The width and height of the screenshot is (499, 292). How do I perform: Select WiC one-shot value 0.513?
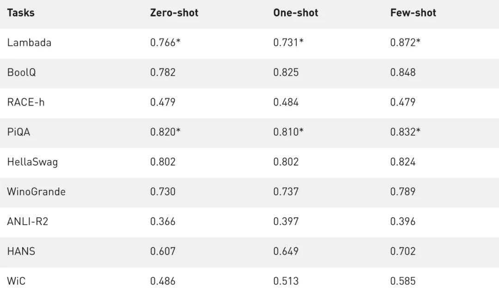click(x=286, y=281)
